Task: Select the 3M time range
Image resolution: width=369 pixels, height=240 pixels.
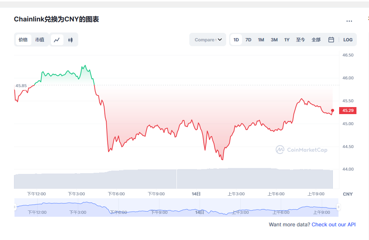Action: (x=274, y=40)
